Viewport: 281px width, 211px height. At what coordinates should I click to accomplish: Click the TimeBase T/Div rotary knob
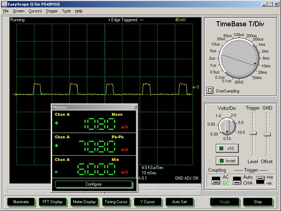pos(238,58)
